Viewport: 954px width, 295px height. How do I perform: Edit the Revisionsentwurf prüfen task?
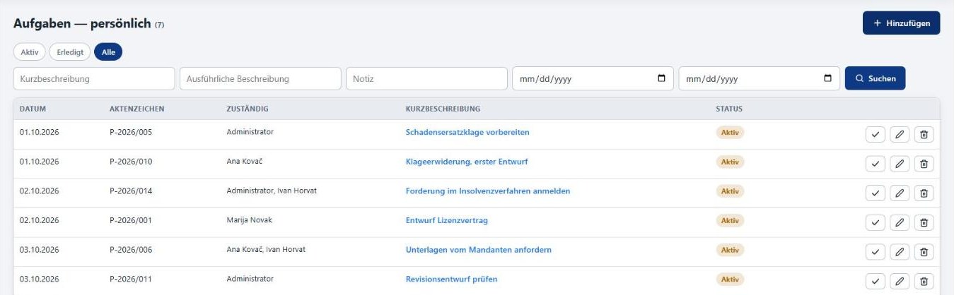click(900, 282)
